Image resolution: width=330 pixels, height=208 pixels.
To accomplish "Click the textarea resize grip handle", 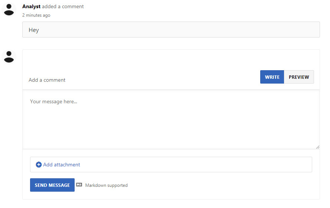I will [x=318, y=147].
